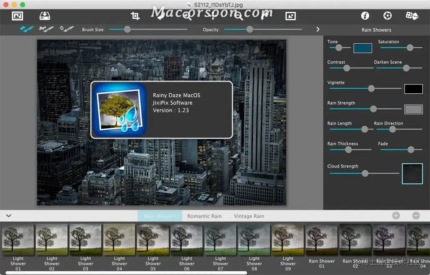Click the zoom in magnifier
The height and width of the screenshot is (275, 430).
[x=187, y=16]
